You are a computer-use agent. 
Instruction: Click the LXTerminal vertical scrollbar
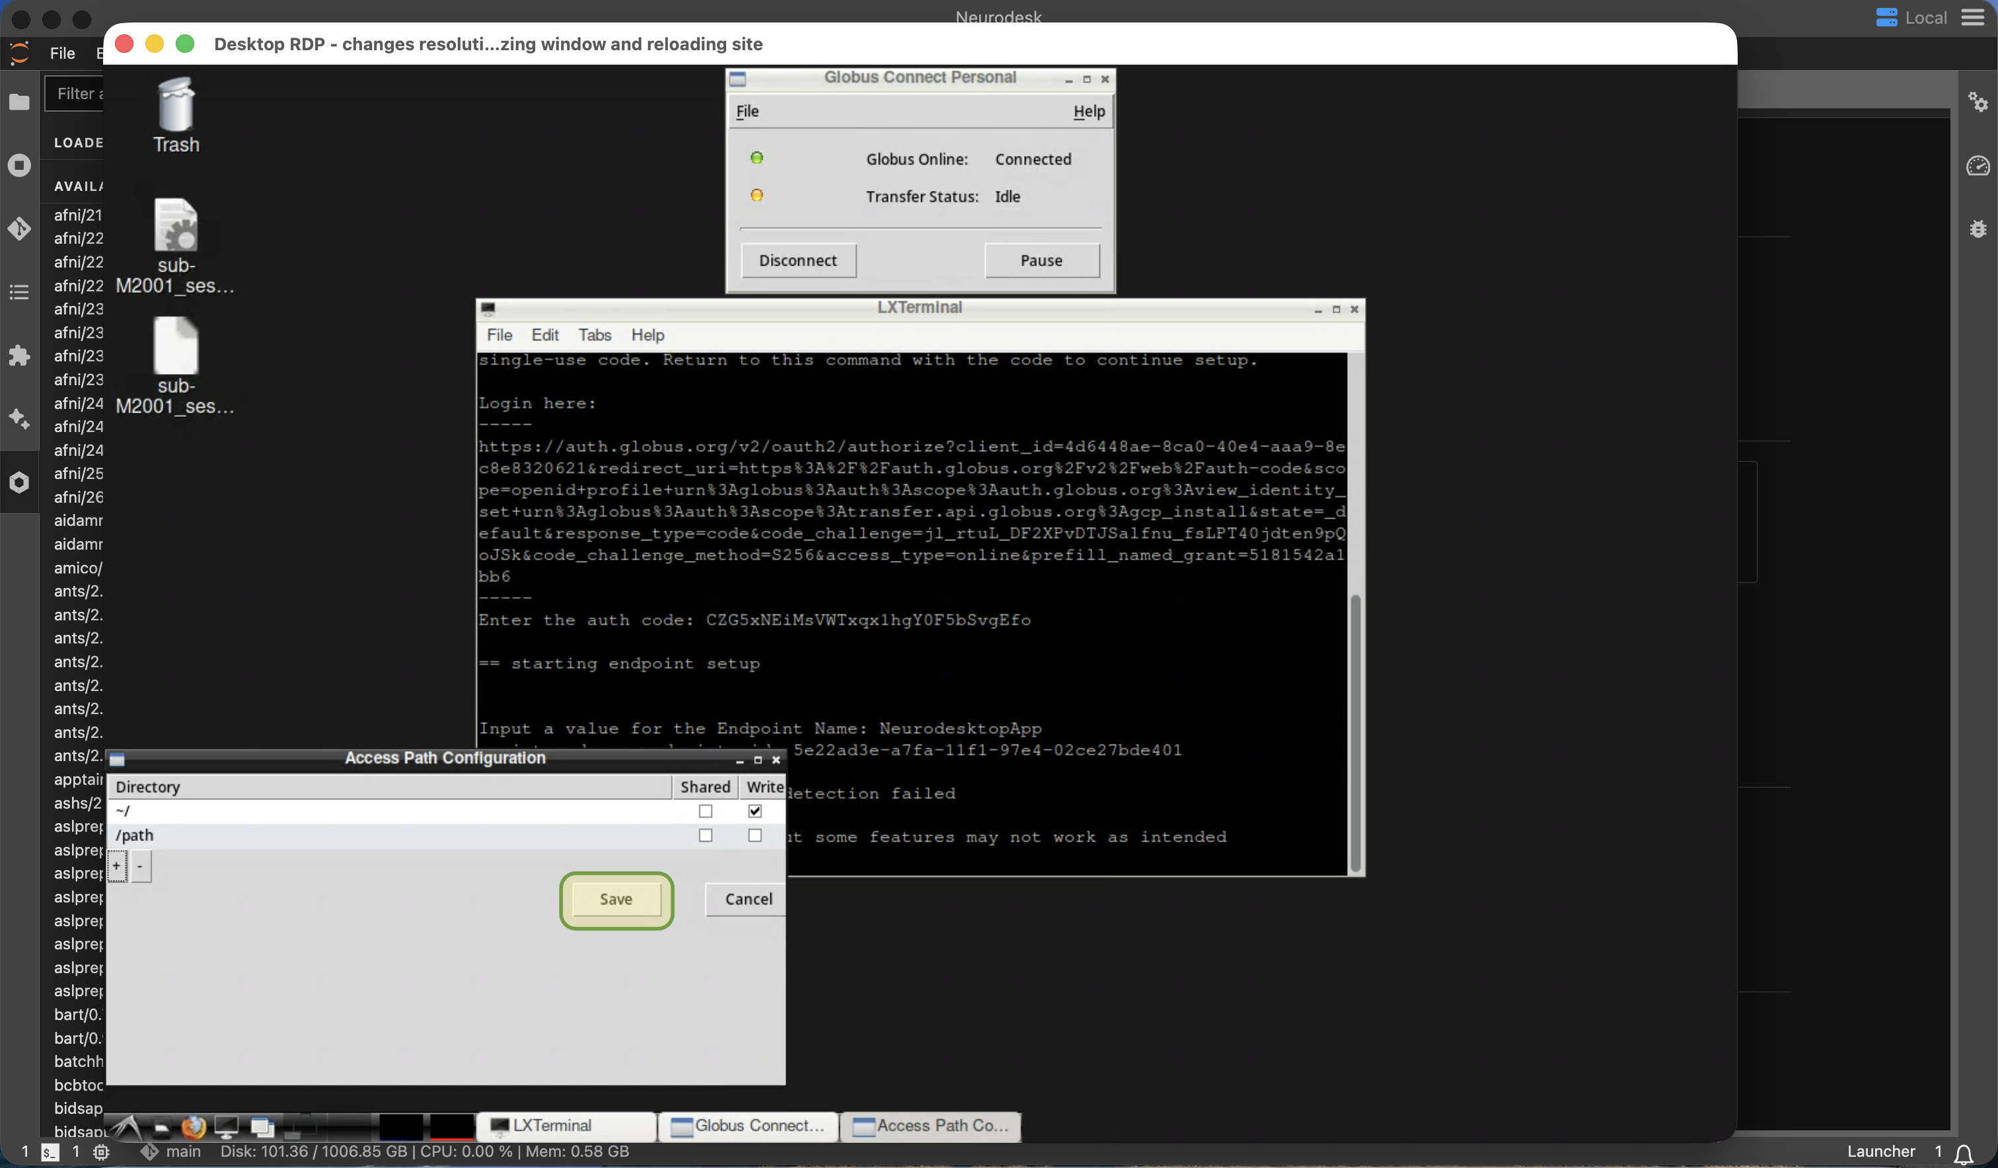1355,733
